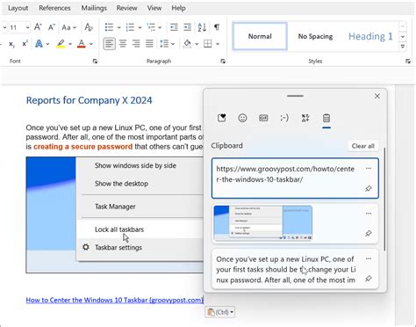Screen dimensions: 416x327
Task: Open the Styles pane launcher
Action: (408, 61)
